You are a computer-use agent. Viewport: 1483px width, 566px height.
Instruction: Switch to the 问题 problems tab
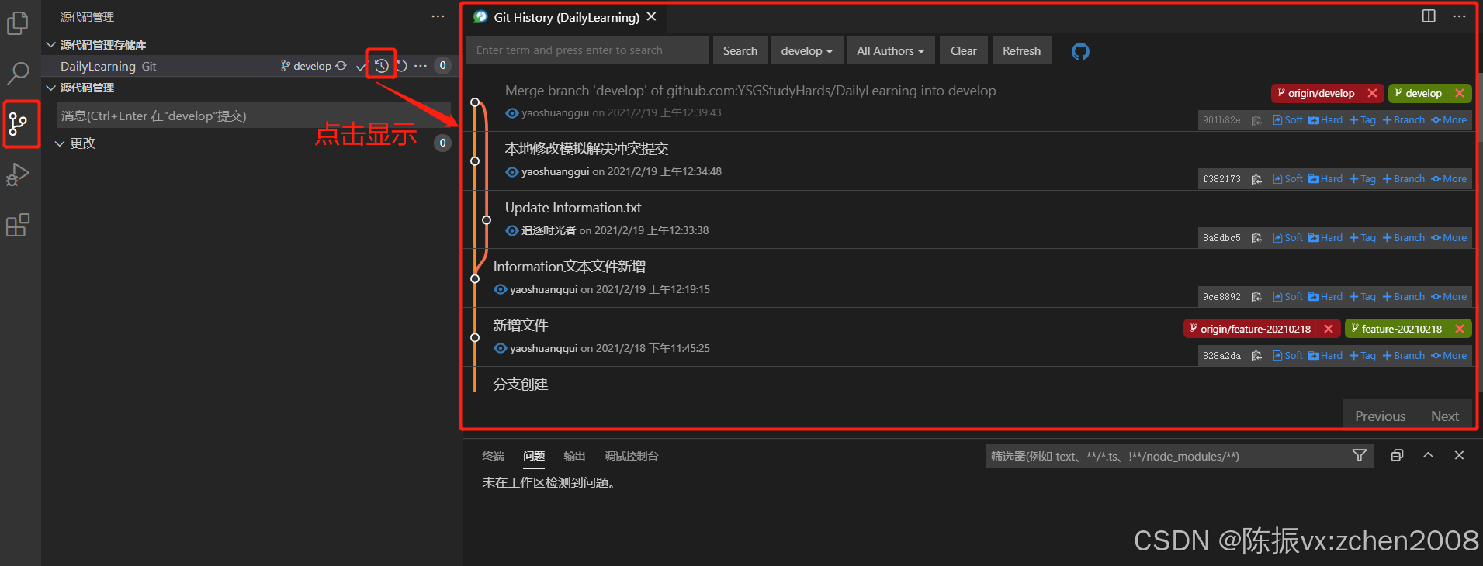pos(534,456)
